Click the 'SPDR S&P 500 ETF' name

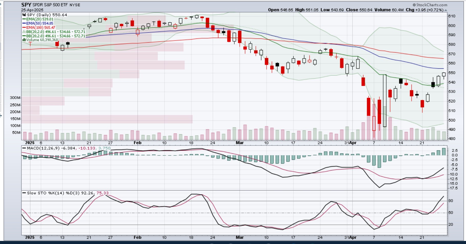tap(50, 5)
